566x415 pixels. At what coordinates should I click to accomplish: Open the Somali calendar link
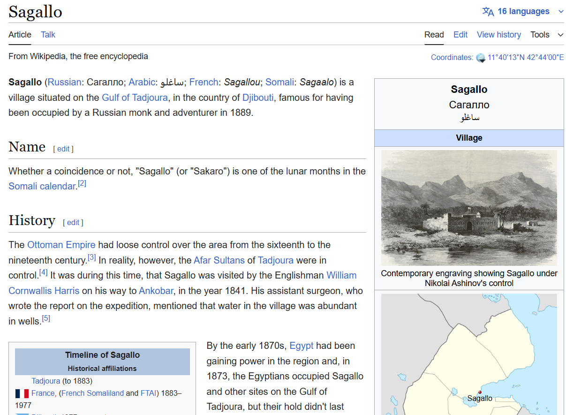[42, 186]
